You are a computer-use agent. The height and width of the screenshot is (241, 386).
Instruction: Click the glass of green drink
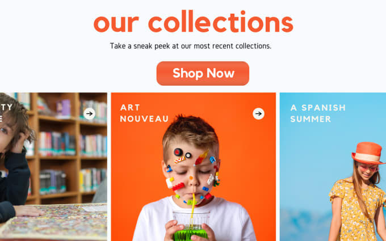pos(191,226)
